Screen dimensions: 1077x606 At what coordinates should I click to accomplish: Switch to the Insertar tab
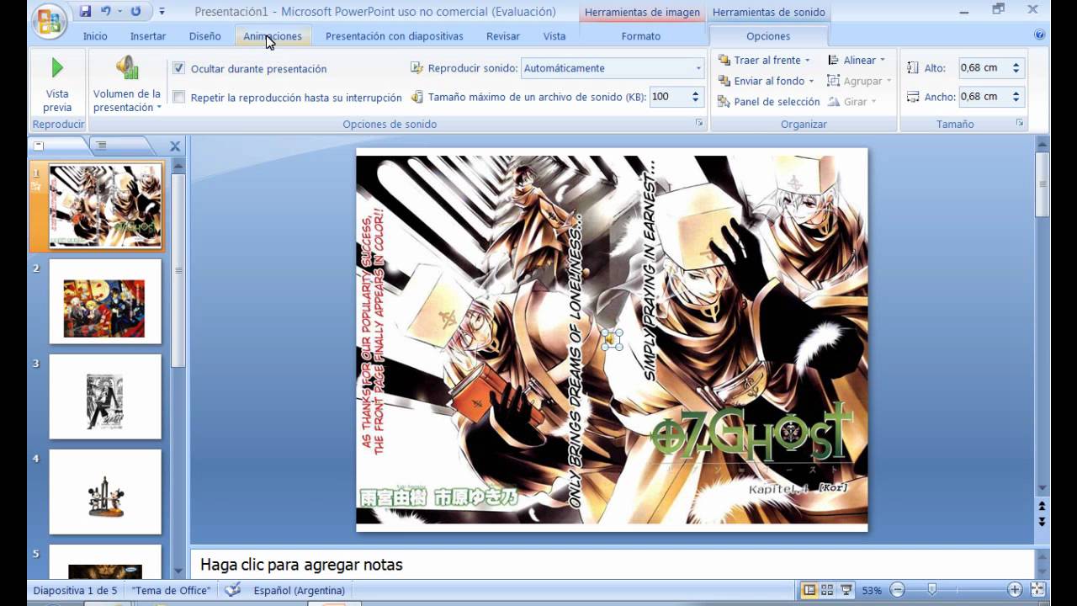click(148, 36)
